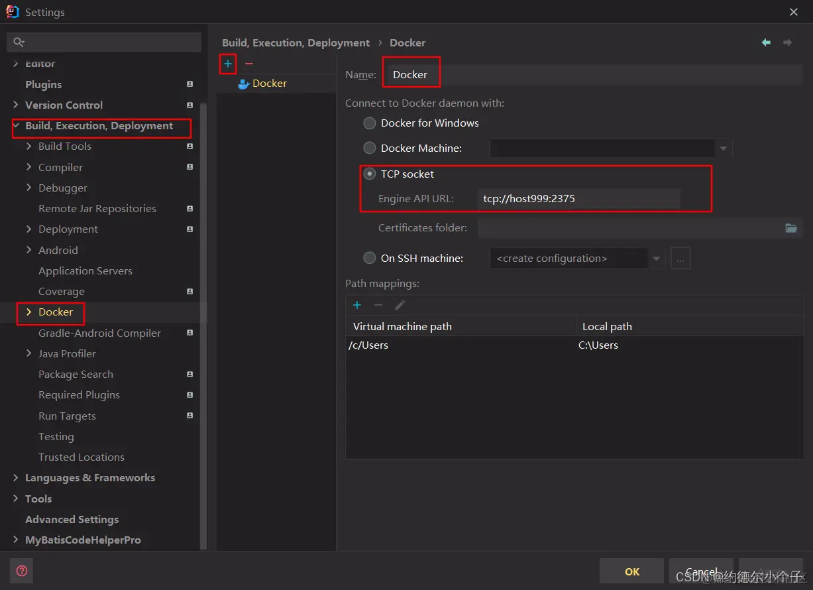Close the Settings dialog

coord(794,12)
